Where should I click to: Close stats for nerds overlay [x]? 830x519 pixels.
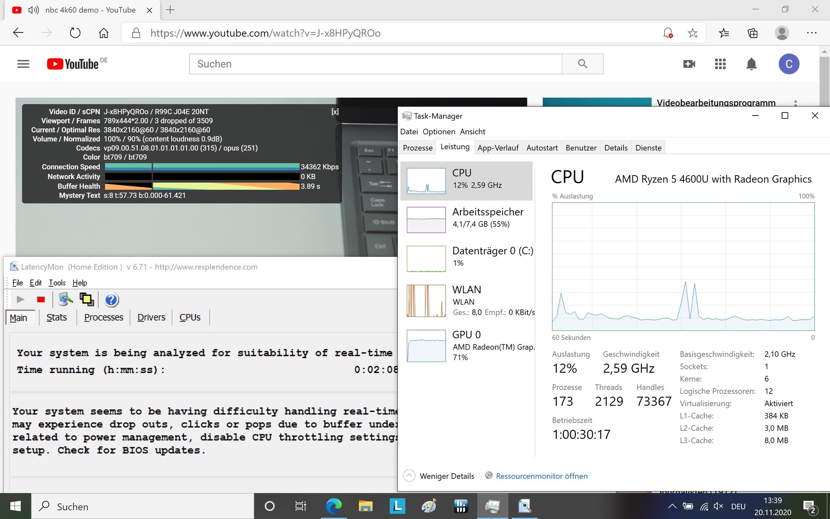point(335,112)
